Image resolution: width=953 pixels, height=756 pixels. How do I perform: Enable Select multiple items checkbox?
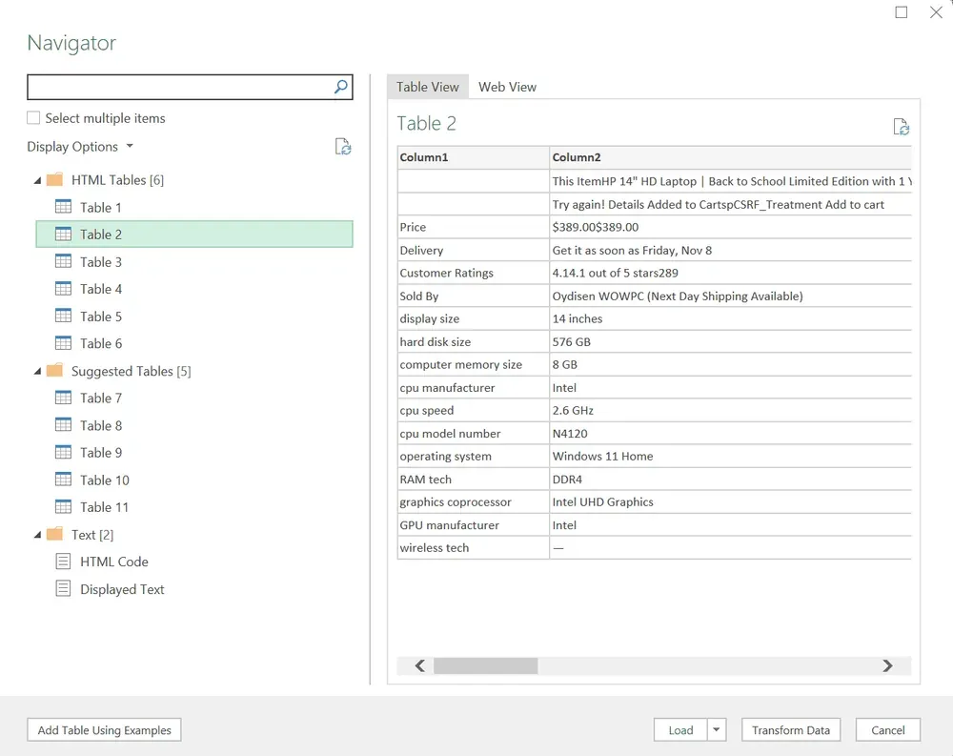point(33,117)
